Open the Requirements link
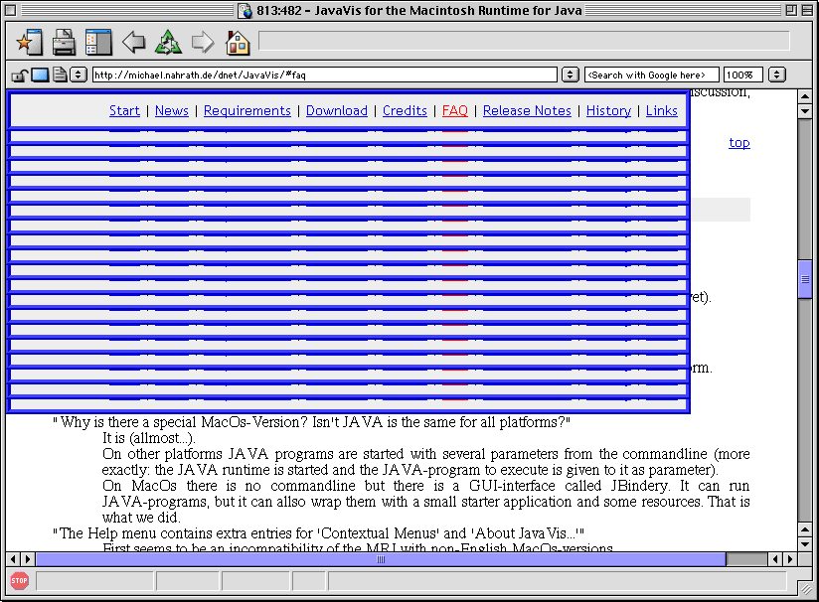 point(247,110)
